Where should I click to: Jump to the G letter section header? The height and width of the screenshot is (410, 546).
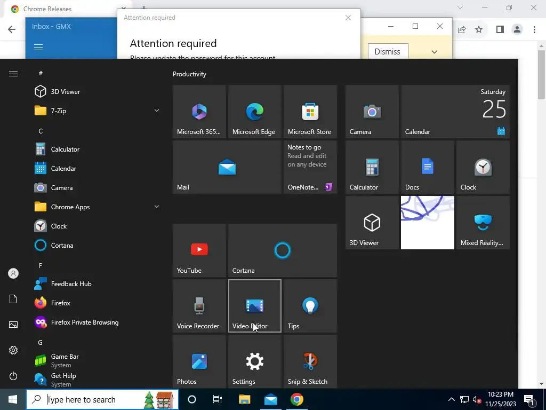[41, 342]
